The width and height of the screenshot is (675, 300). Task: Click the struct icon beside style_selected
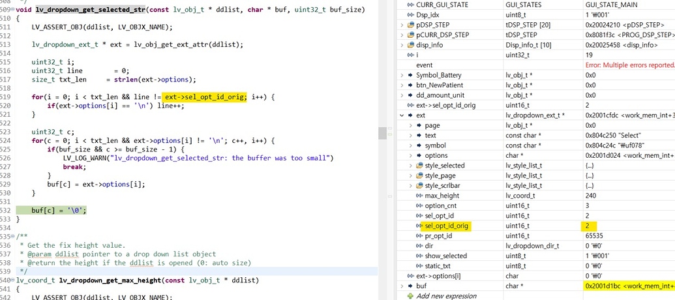[x=419, y=166]
